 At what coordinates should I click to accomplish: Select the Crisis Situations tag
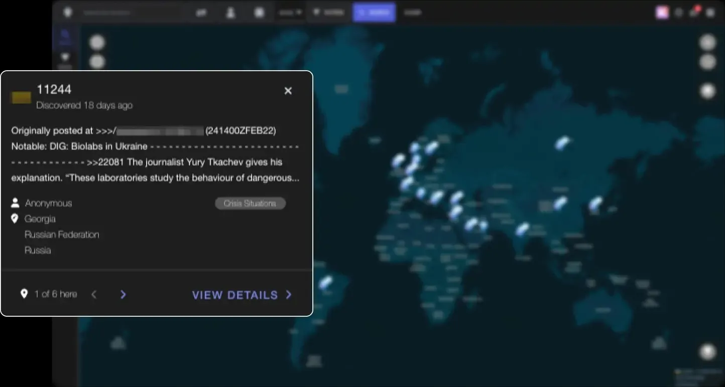point(250,204)
